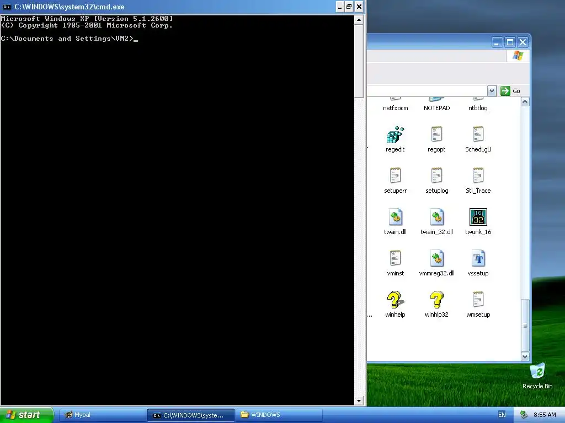
Task: Click Explorer window scroll up arrow
Action: tap(525, 102)
